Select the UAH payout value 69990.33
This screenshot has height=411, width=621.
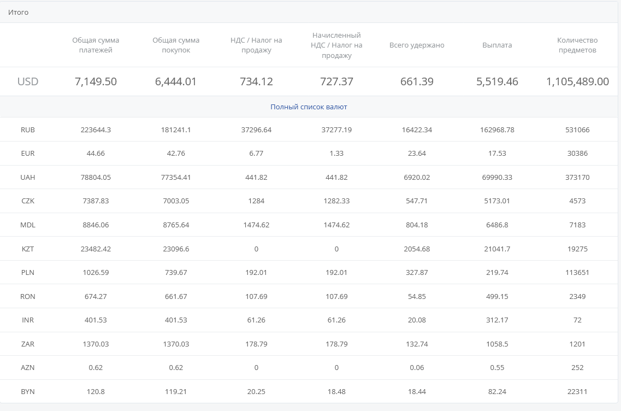point(497,178)
